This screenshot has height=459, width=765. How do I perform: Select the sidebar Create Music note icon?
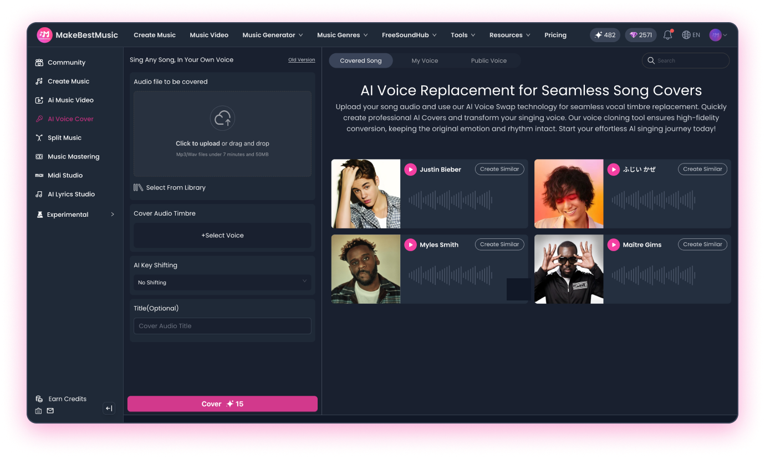pos(39,81)
